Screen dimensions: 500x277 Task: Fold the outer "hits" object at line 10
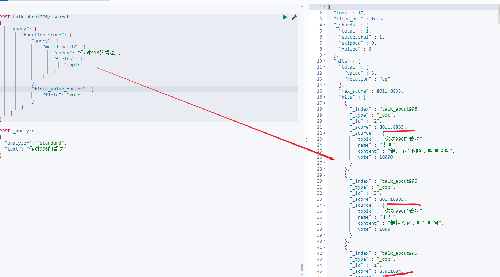[x=325, y=61]
